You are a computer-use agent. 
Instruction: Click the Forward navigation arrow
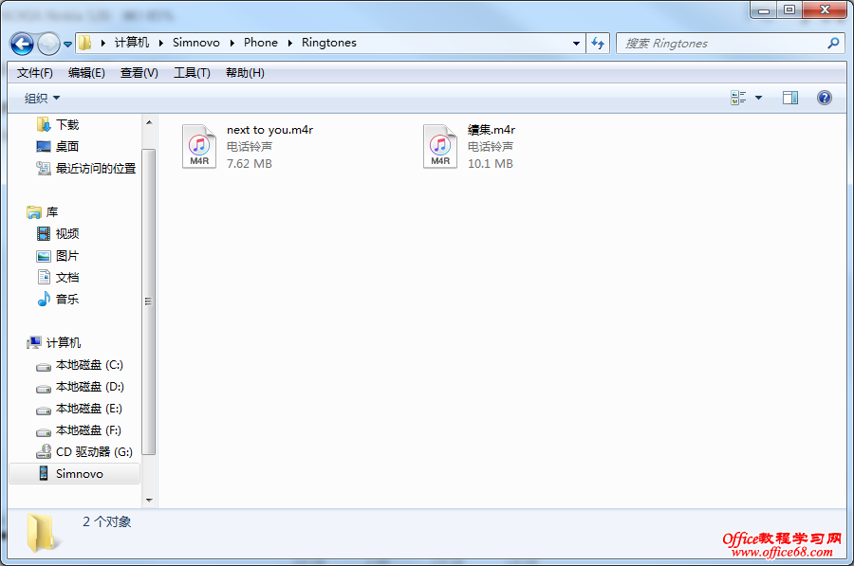[x=48, y=44]
